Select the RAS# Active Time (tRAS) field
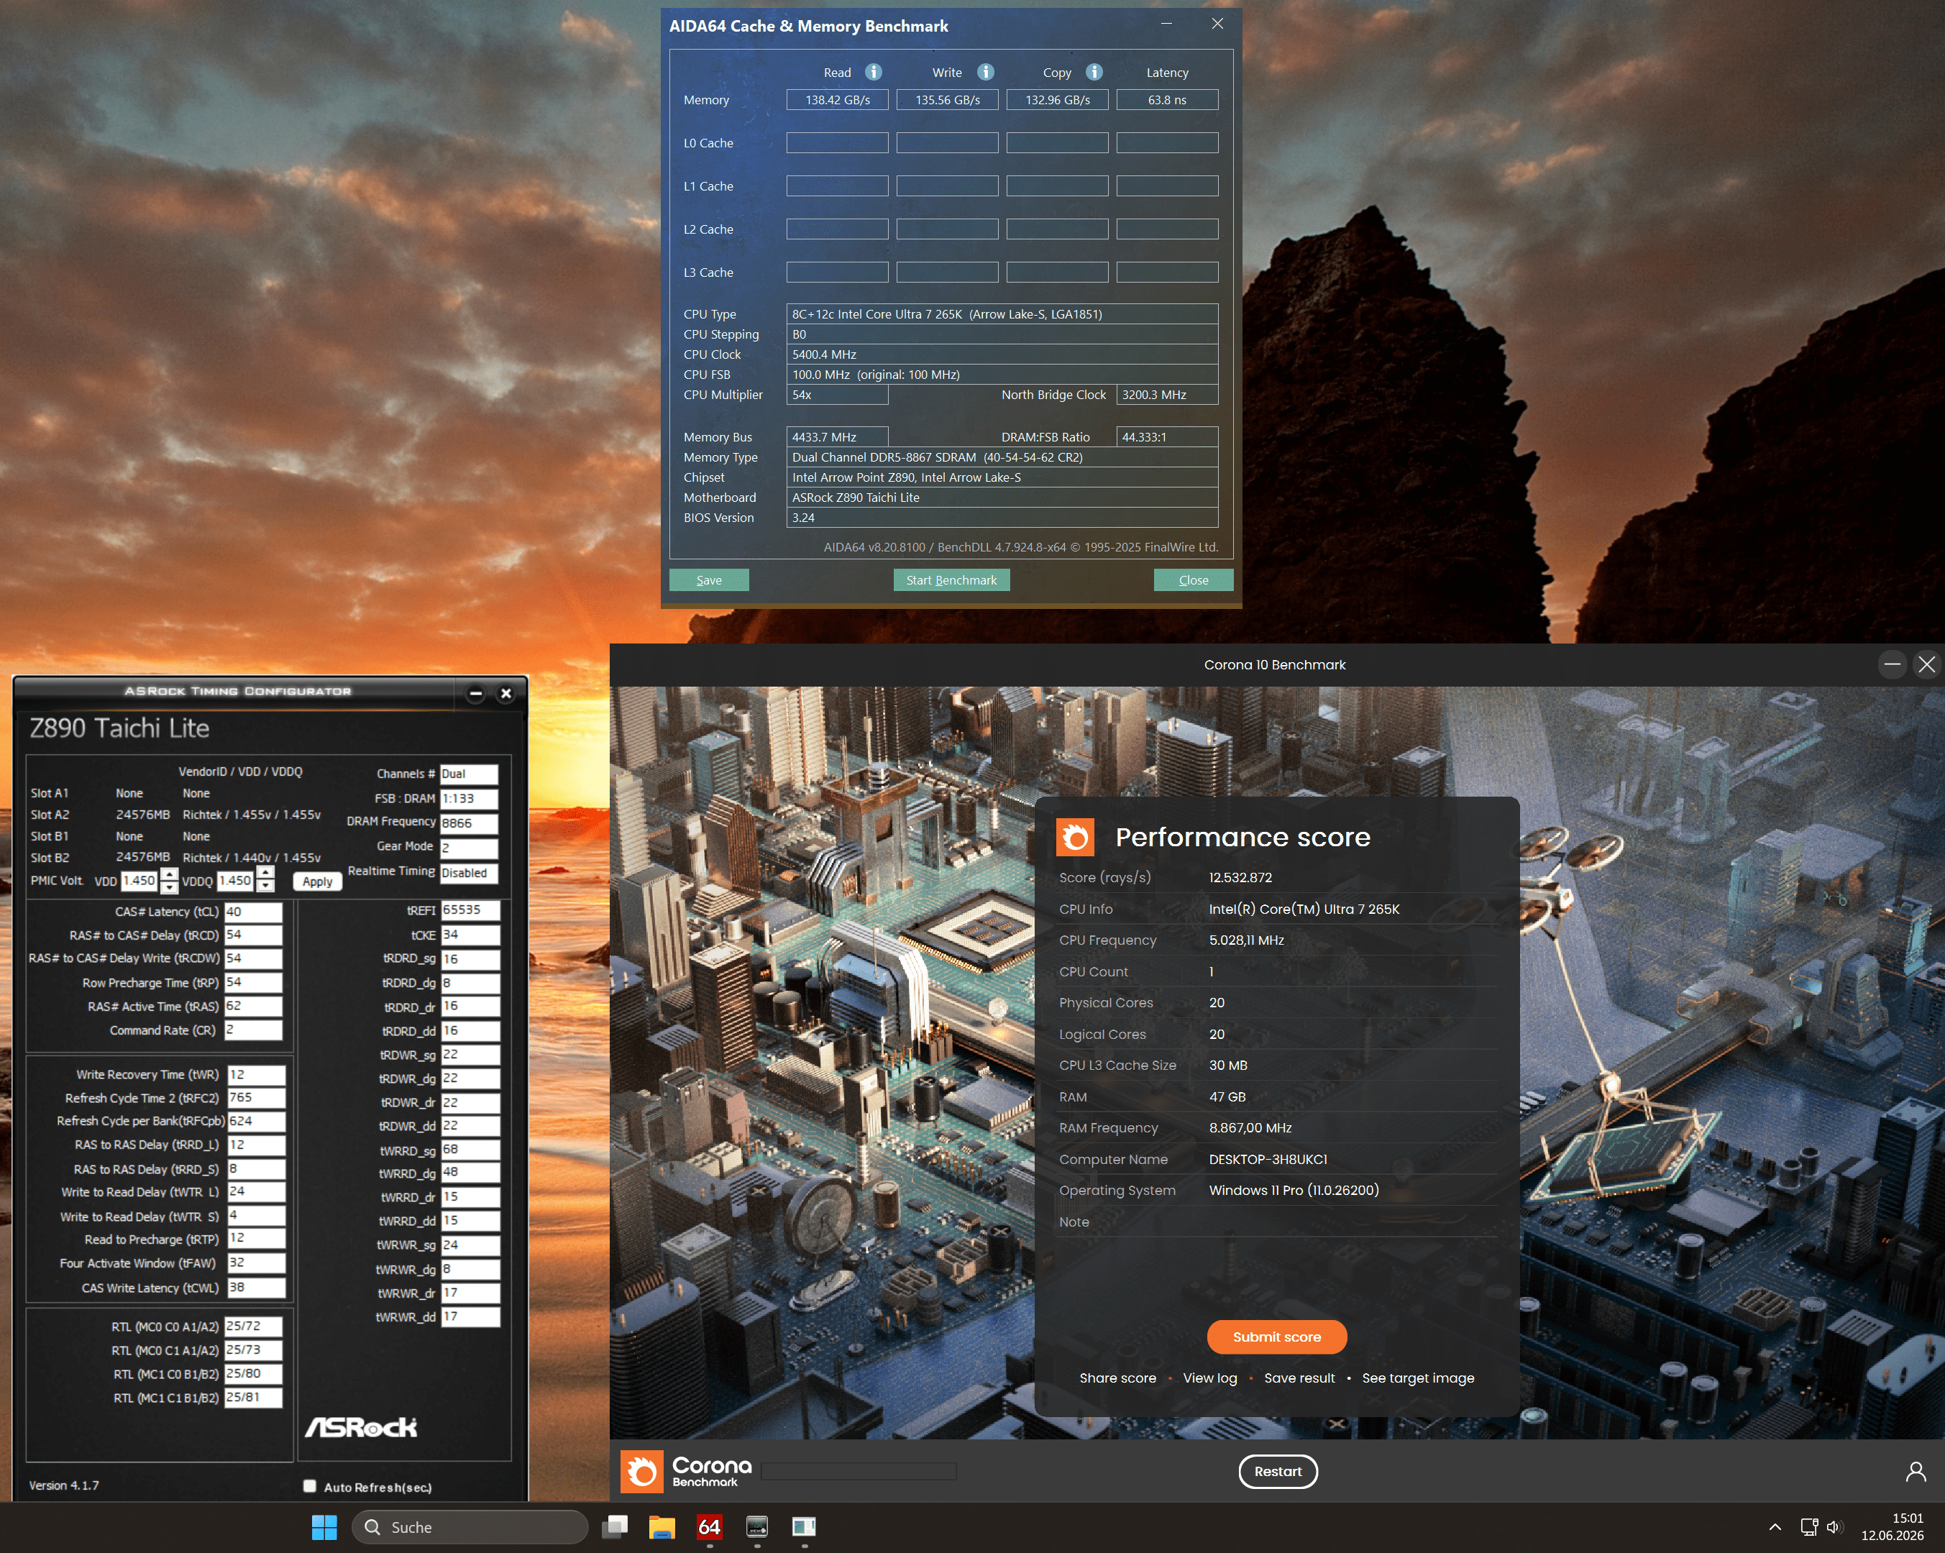Viewport: 1945px width, 1553px height. [254, 1006]
